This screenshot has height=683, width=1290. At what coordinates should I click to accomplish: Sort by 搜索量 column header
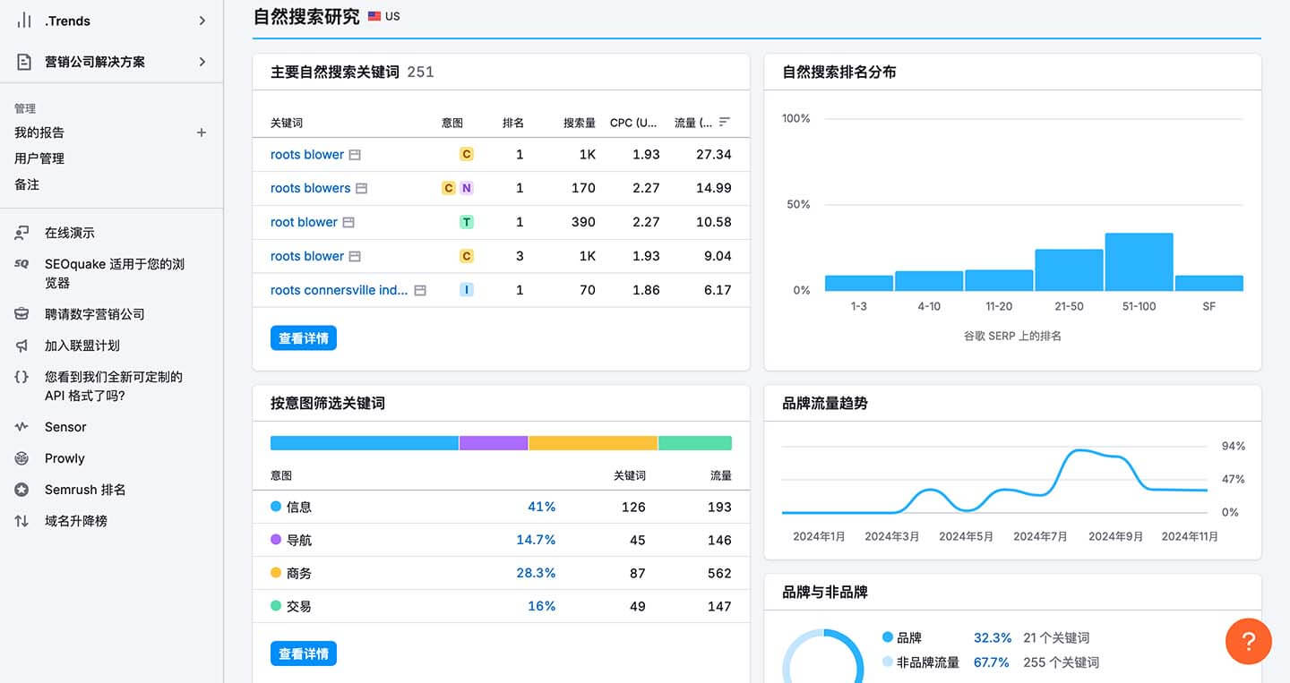(580, 123)
